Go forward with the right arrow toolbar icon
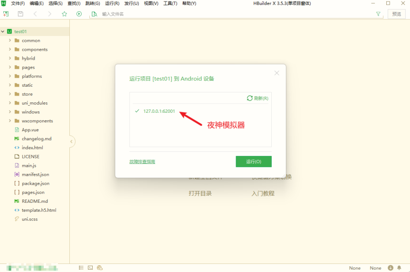 (x=50, y=14)
